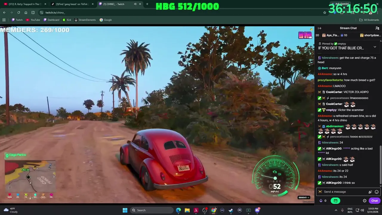This screenshot has height=215, width=382.
Task: Click gifter Aye_Fla... in the leaderboard
Action: 333,35
